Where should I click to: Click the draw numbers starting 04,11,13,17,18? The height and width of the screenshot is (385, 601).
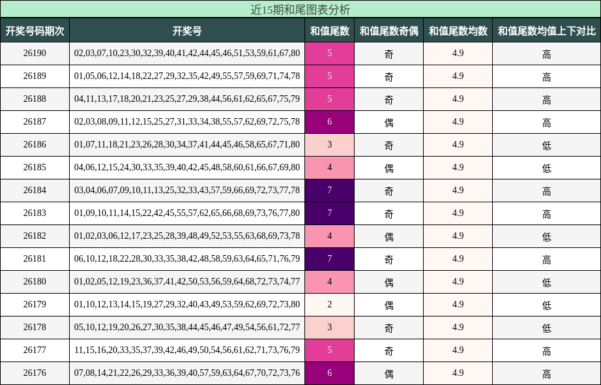point(187,99)
